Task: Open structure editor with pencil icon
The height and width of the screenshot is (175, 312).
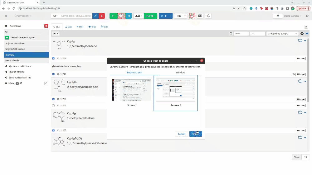Action: [95, 16]
